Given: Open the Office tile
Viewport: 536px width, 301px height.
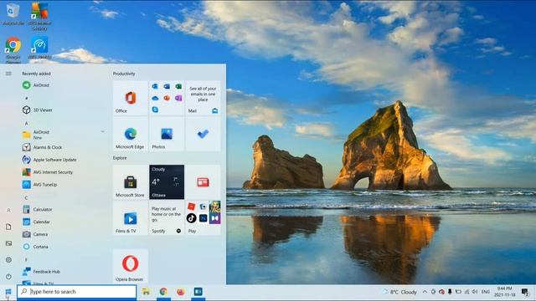Looking at the screenshot, I should point(131,98).
